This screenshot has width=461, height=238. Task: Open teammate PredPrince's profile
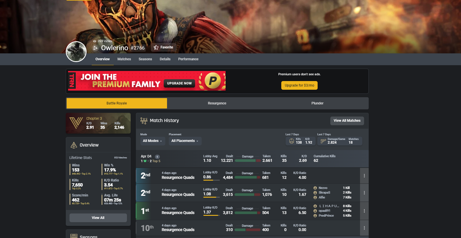[326, 216]
